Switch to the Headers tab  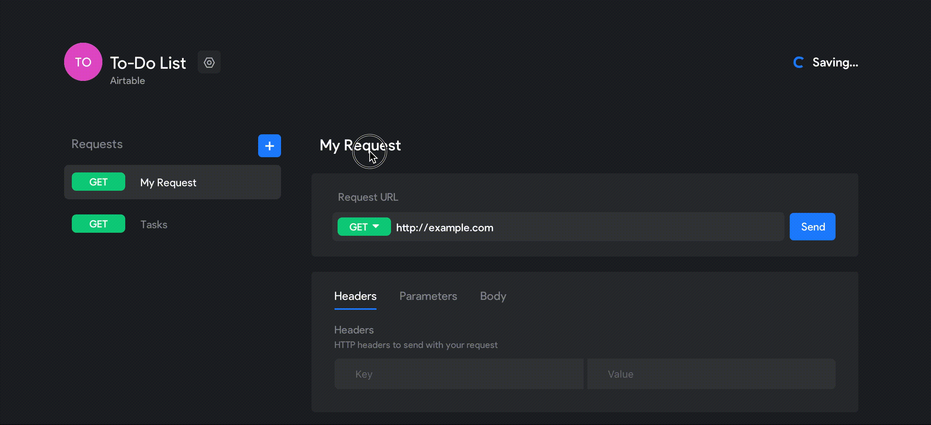pyautogui.click(x=355, y=296)
